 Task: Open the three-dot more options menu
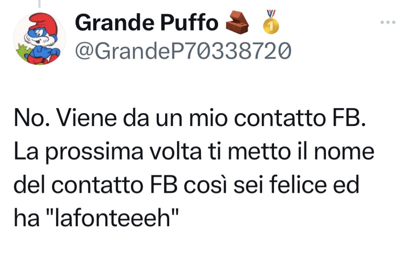[388, 22]
